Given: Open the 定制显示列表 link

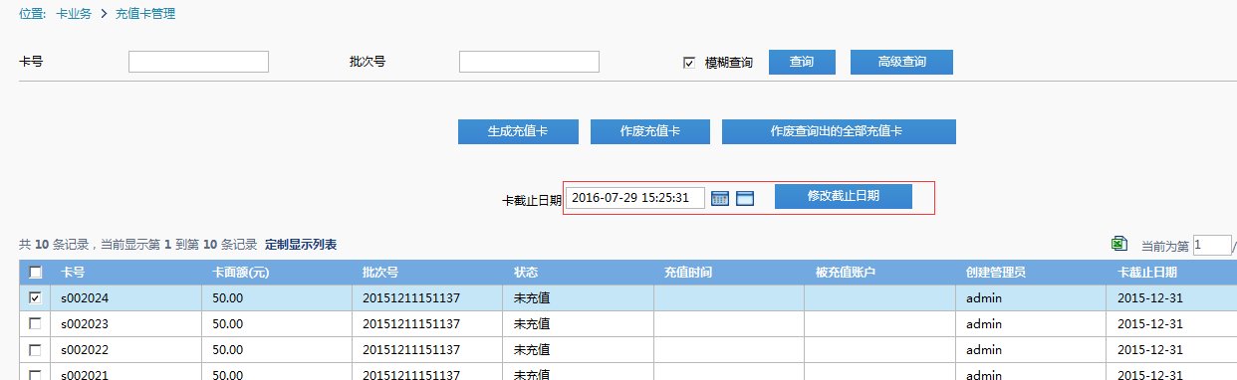Looking at the screenshot, I should click(x=301, y=245).
